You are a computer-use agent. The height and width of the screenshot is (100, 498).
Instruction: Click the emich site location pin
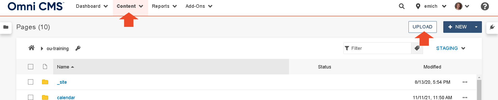point(418,6)
